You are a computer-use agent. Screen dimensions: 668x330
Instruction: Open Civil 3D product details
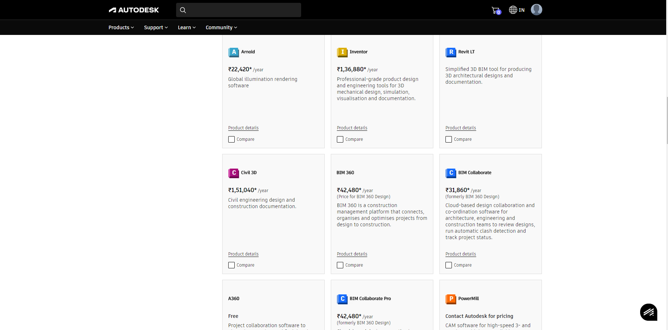tap(243, 254)
